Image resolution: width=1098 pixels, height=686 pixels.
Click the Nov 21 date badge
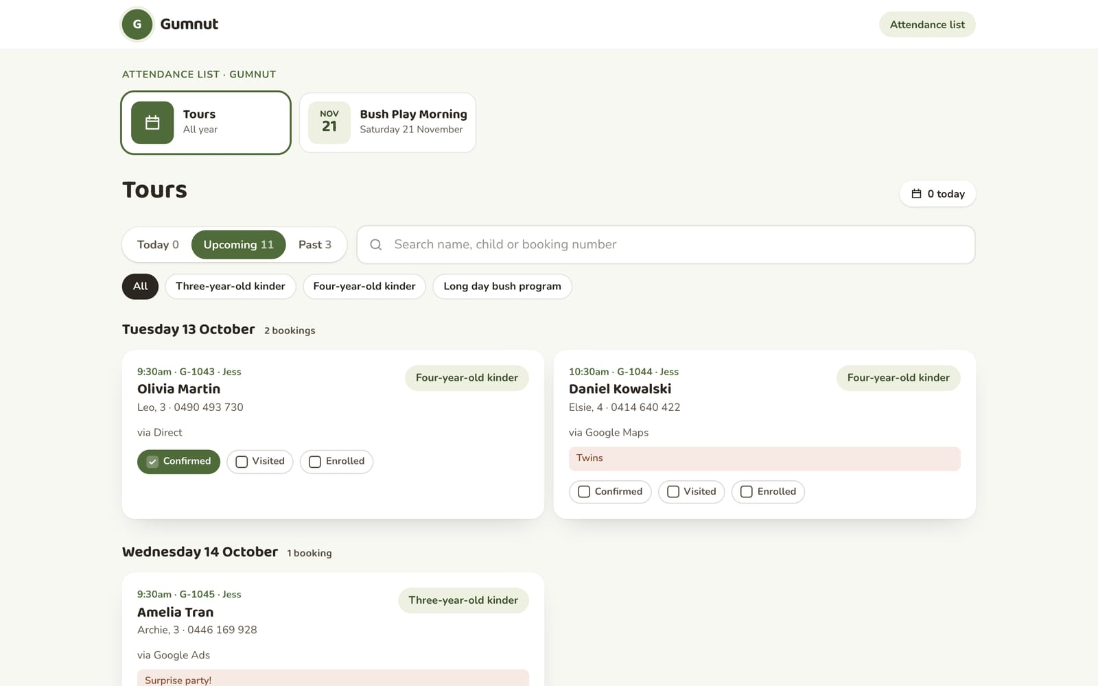(329, 123)
